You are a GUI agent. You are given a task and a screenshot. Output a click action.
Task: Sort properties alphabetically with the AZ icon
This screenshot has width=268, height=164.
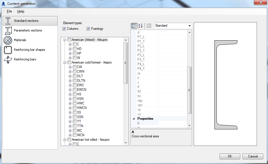(x=140, y=26)
